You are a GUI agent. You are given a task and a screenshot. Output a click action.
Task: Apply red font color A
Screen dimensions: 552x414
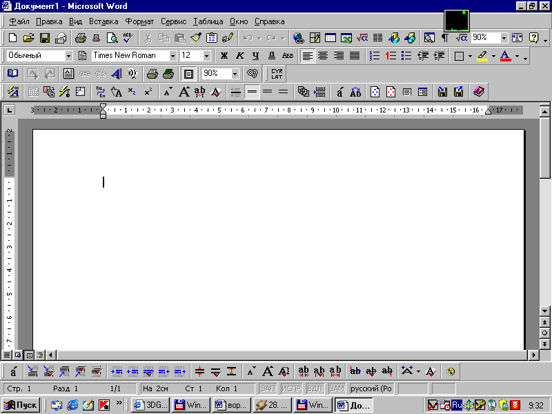coord(506,56)
